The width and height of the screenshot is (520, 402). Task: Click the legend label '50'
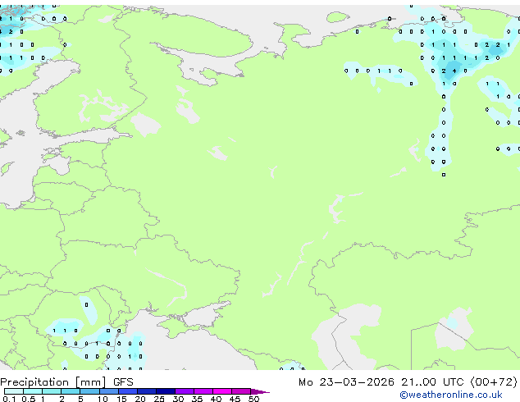pyautogui.click(x=254, y=399)
